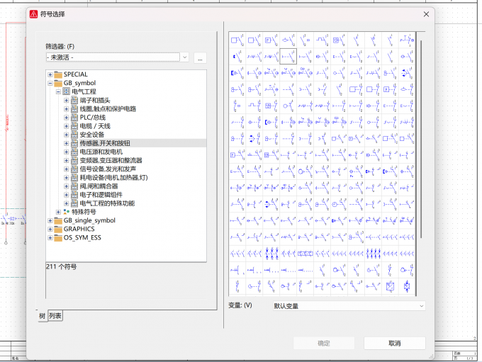Open the 筛选器 filter dropdown
482x362 pixels.
(x=185, y=57)
